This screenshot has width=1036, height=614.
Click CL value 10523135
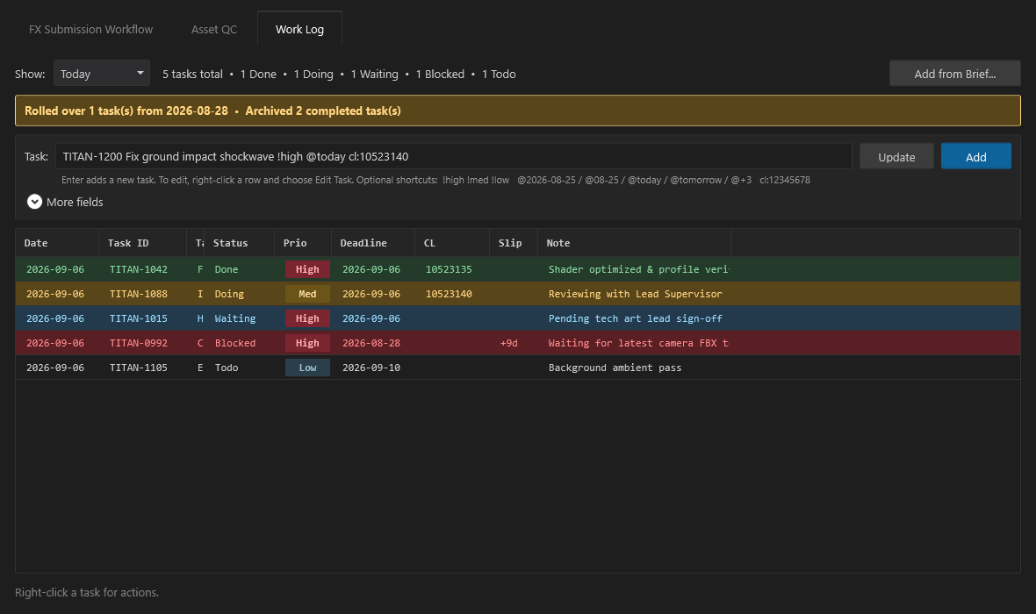tap(449, 269)
